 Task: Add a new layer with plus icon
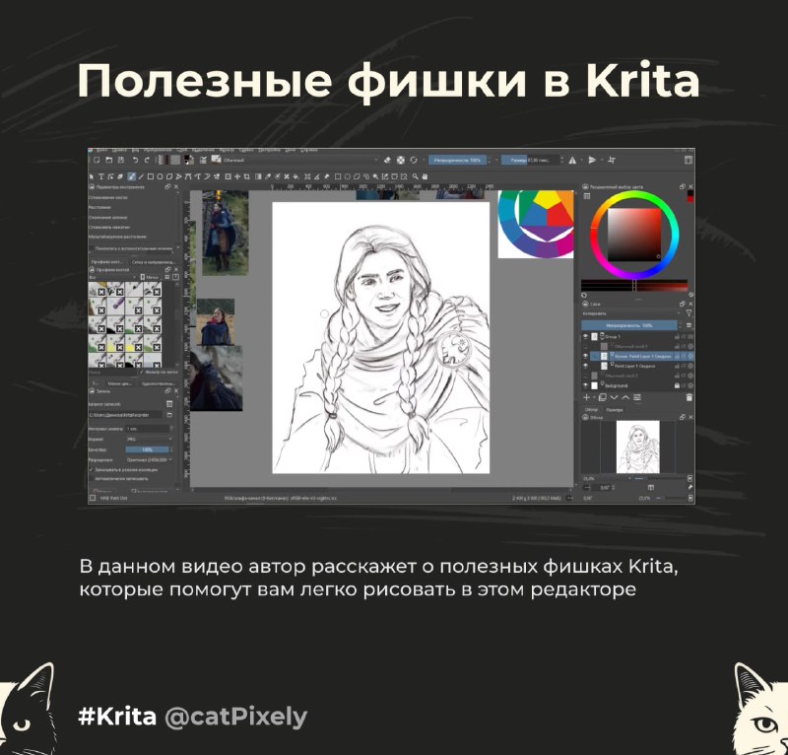(586, 397)
